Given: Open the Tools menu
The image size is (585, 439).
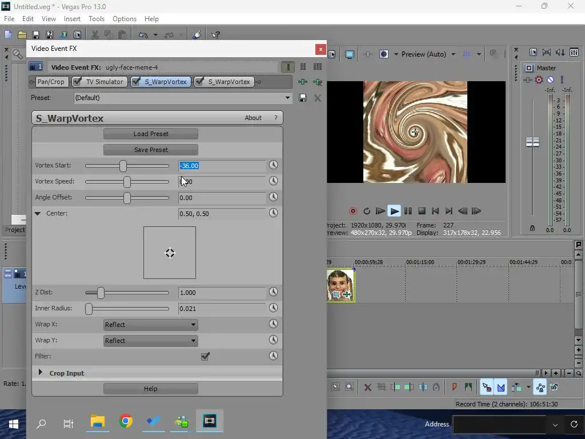Looking at the screenshot, I should [96, 19].
